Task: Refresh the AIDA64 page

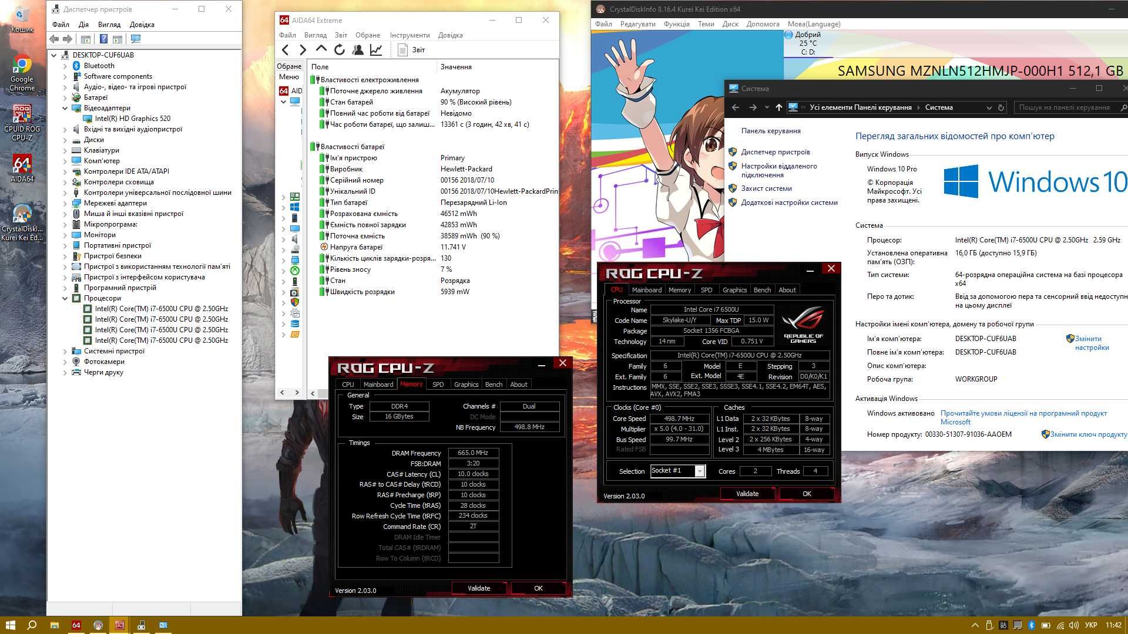Action: pyautogui.click(x=339, y=50)
